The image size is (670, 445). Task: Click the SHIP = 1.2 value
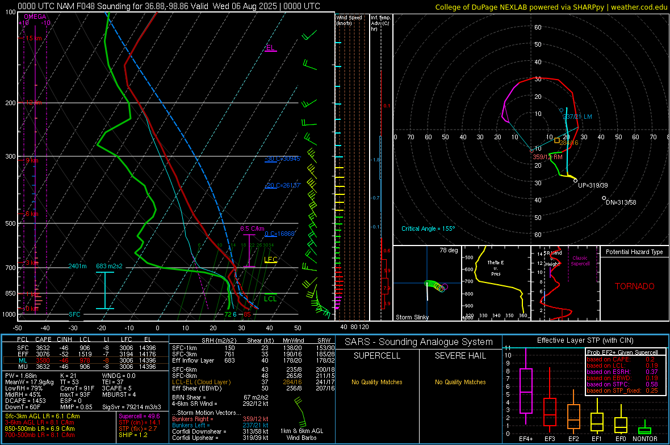(133, 435)
